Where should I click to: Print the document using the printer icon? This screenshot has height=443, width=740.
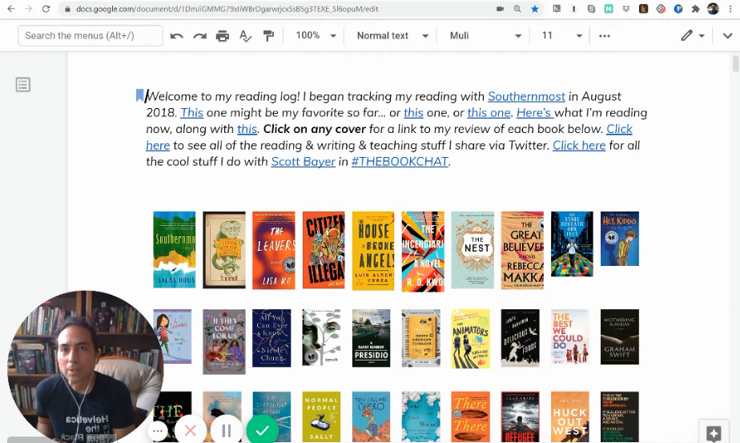pos(223,36)
